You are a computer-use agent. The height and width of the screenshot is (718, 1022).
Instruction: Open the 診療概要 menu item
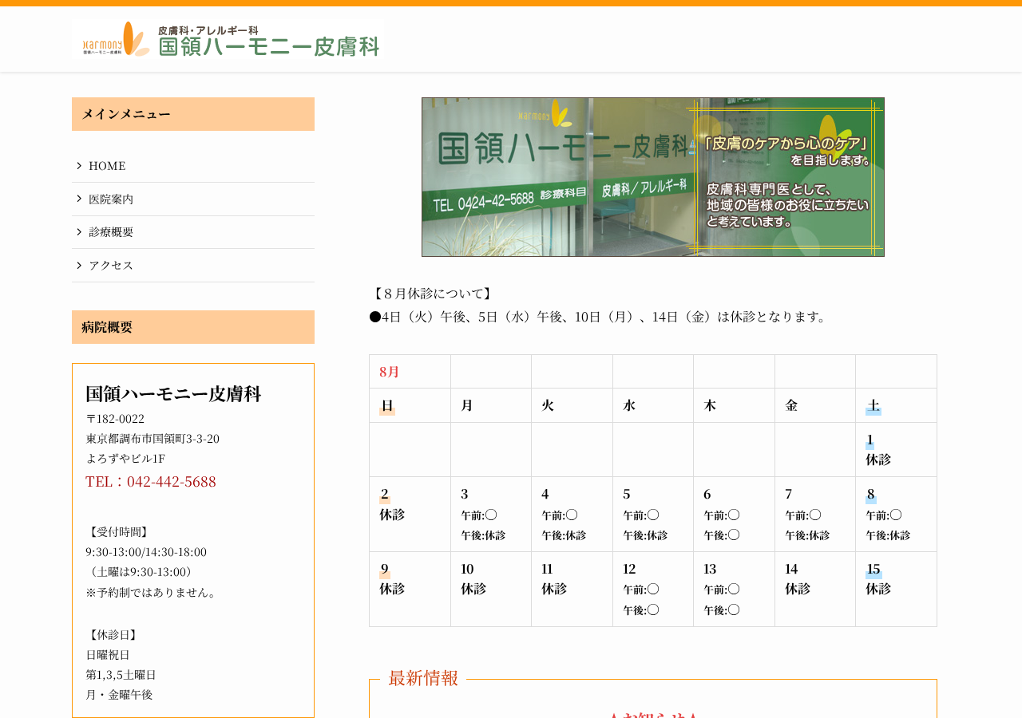tap(193, 232)
